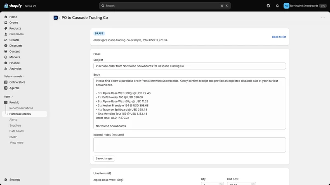Image resolution: width=330 pixels, height=185 pixels.
Task: Click Save changes button
Action: coord(104,159)
